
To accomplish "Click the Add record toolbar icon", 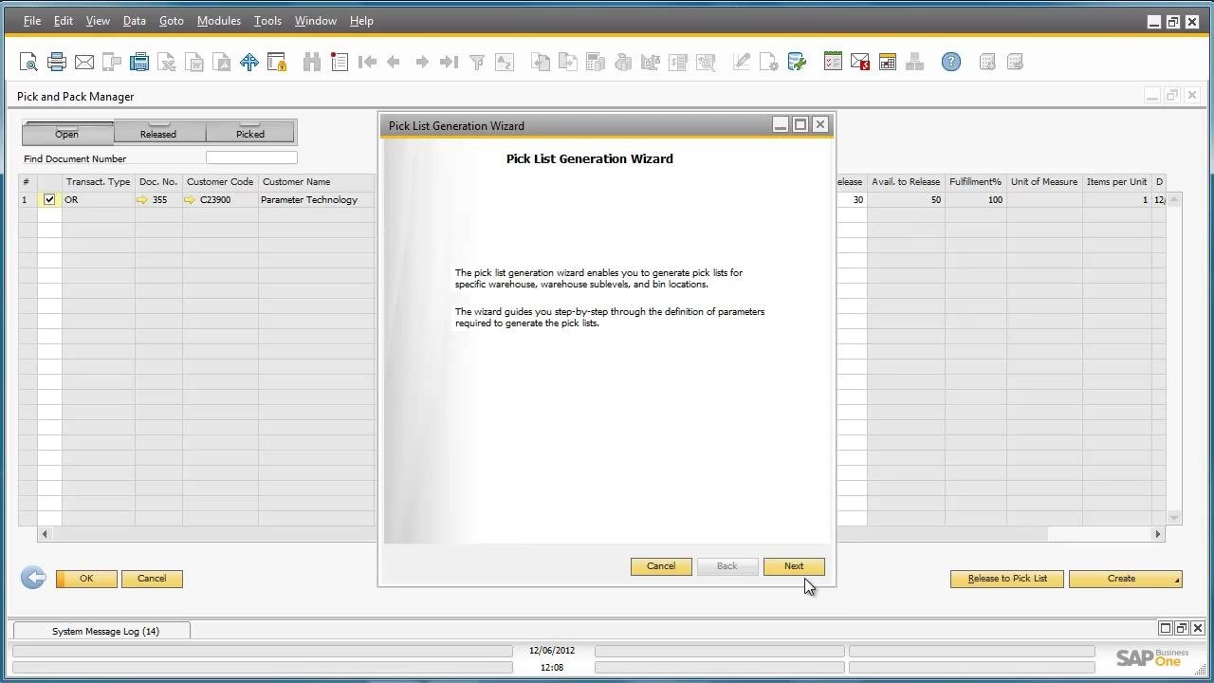I will 340,63.
